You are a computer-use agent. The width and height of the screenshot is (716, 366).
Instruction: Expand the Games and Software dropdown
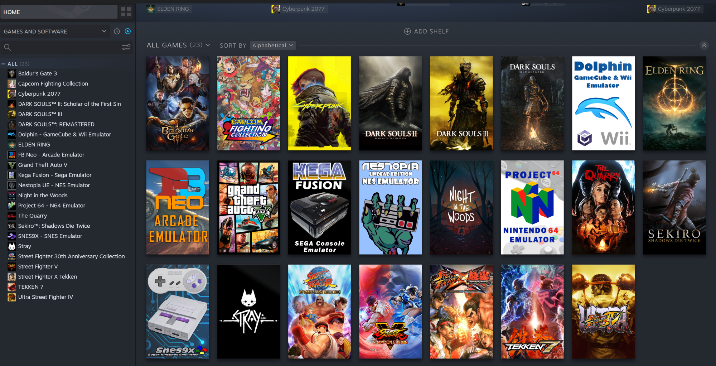pos(55,32)
